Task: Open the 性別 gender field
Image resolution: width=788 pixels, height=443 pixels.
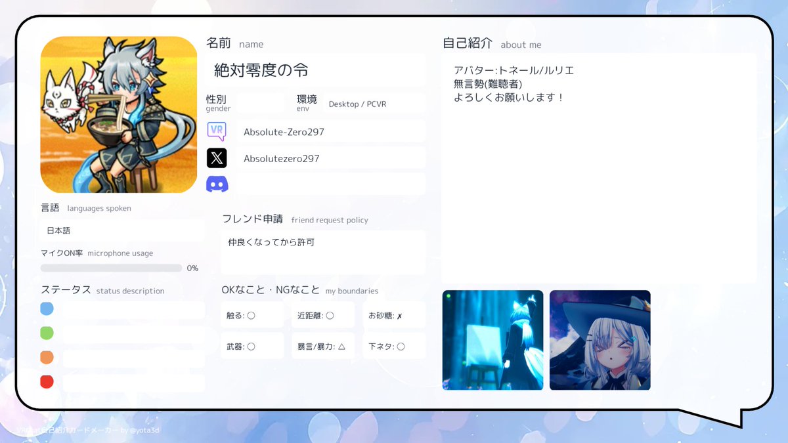Action: pyautogui.click(x=263, y=103)
